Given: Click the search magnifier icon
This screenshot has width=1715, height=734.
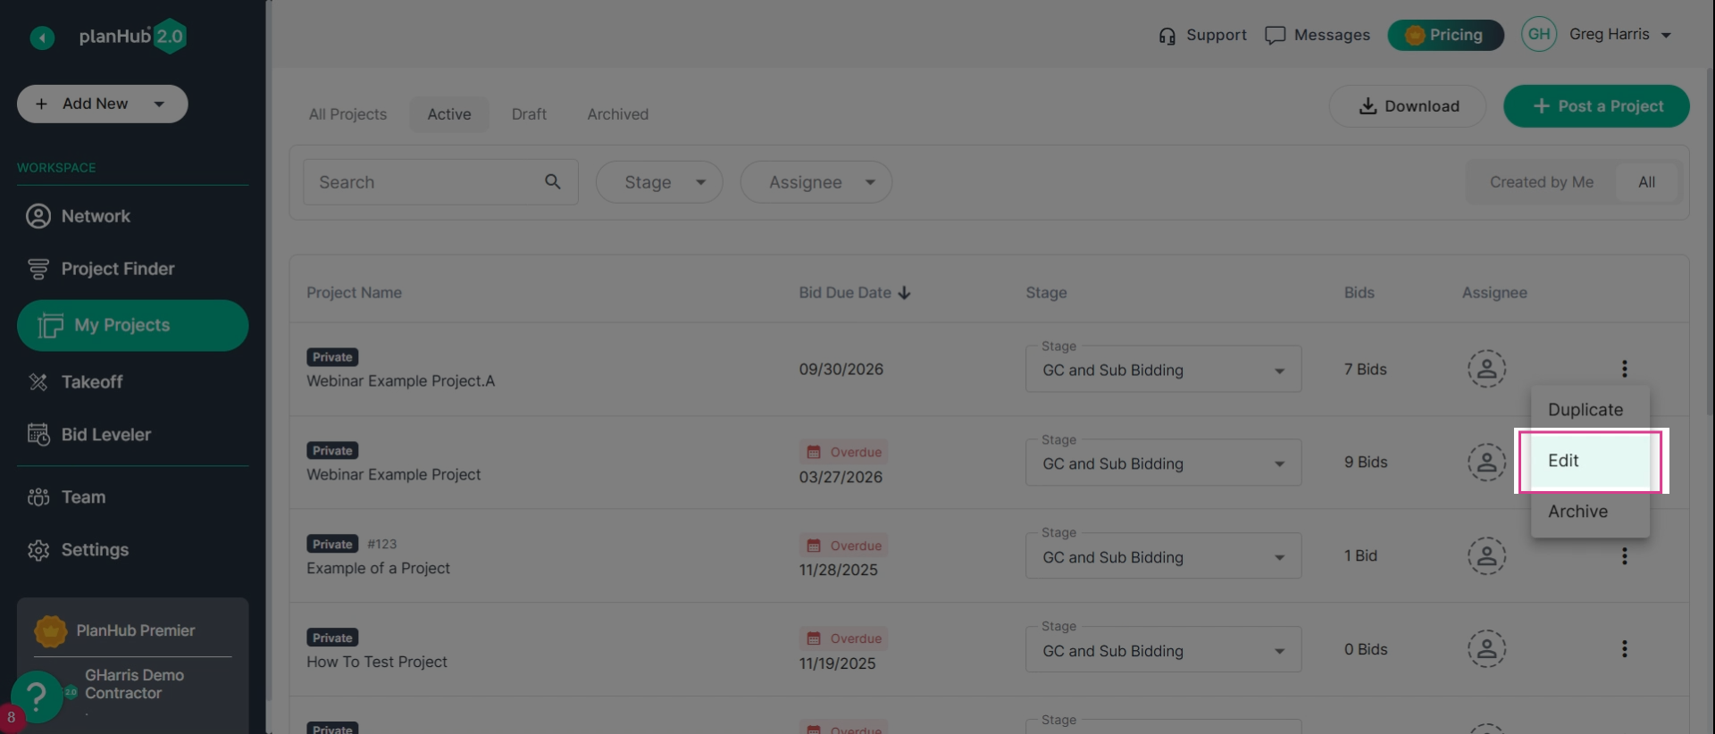Looking at the screenshot, I should [553, 182].
